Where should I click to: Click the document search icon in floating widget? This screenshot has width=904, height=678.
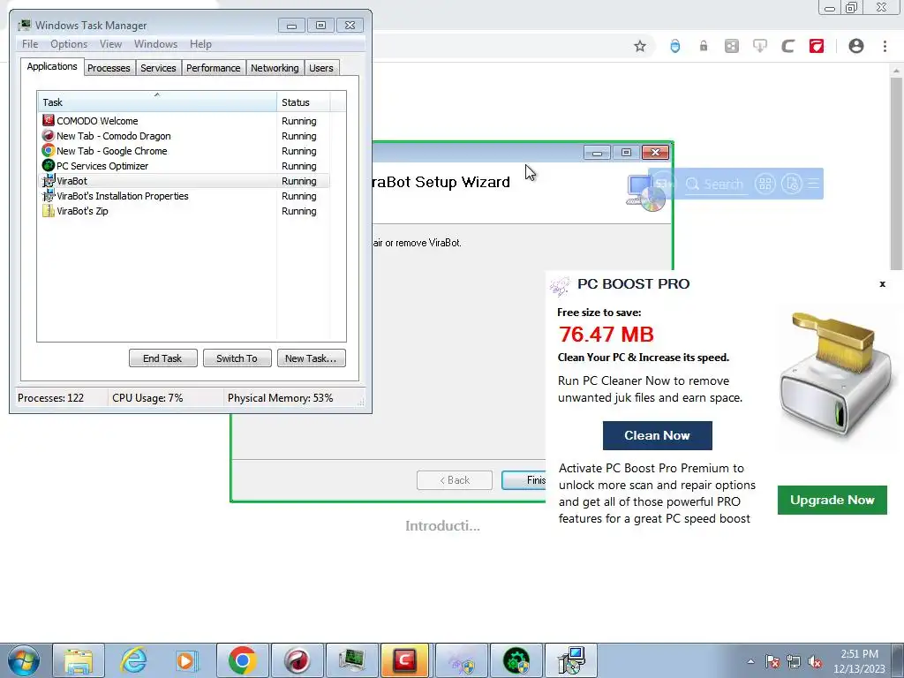tap(792, 184)
